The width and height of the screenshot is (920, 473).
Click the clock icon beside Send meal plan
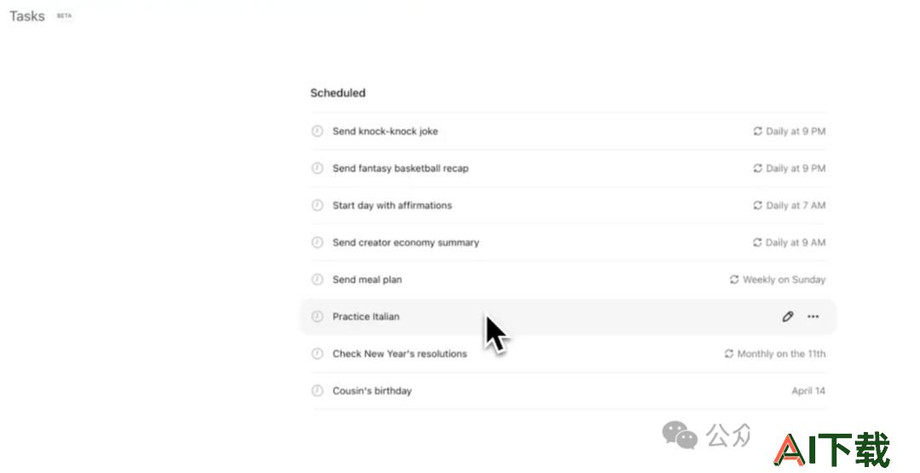(x=318, y=280)
